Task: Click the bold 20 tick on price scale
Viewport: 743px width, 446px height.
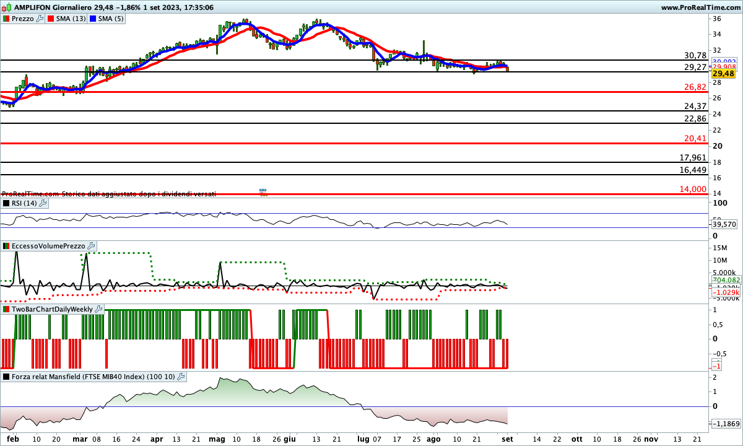Action: pyautogui.click(x=716, y=146)
